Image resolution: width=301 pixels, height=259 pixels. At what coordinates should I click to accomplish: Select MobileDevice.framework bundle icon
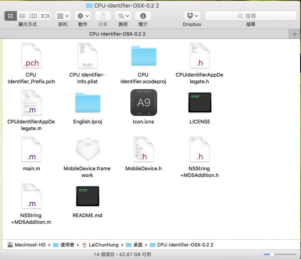pos(88,149)
